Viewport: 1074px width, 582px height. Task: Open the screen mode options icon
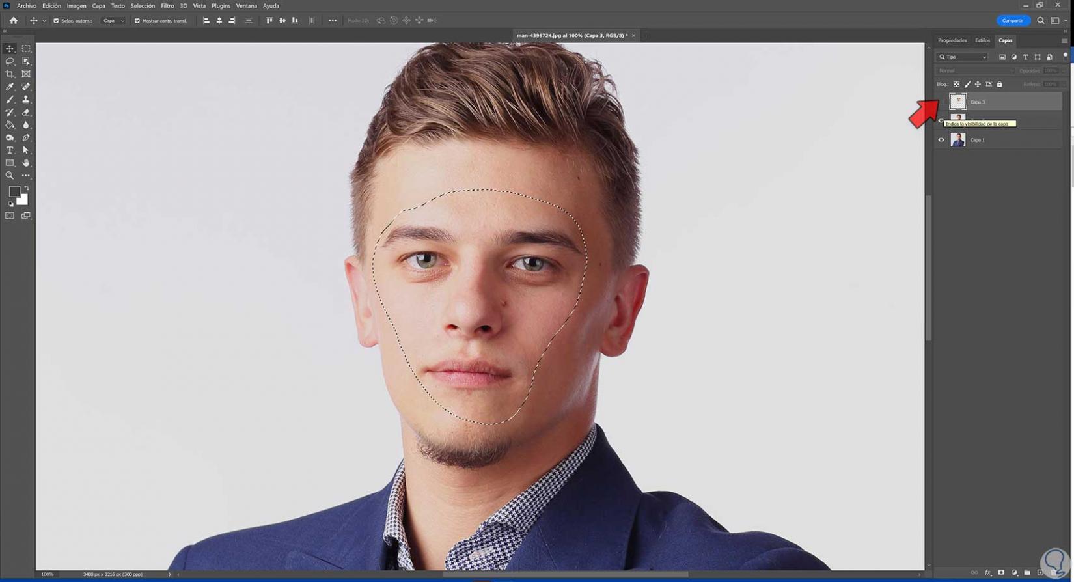26,215
